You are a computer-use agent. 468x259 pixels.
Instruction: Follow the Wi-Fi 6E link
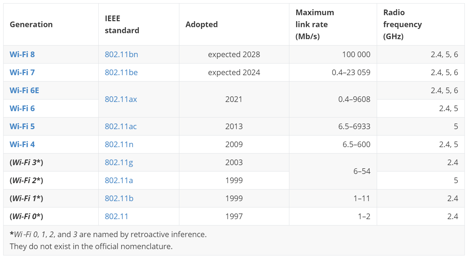(24, 91)
